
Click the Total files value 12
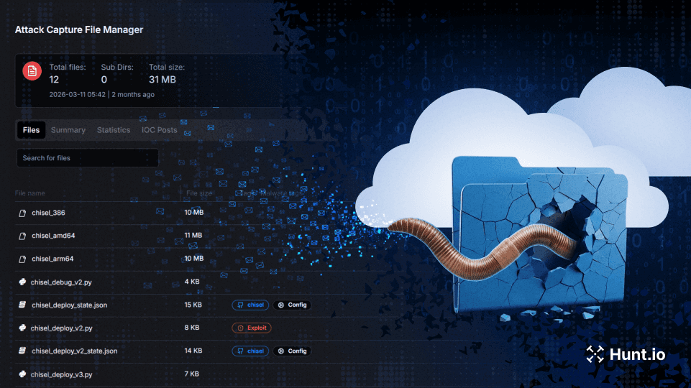pos(54,80)
